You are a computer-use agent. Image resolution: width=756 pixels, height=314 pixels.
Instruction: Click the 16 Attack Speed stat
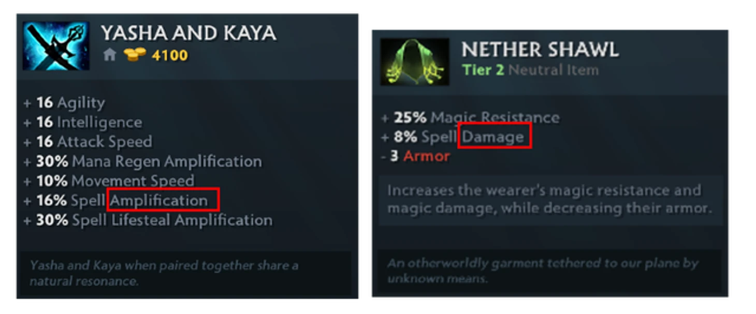(88, 142)
